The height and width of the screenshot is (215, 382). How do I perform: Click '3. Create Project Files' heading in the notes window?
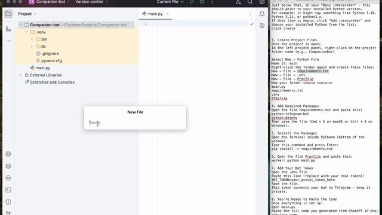294,40
